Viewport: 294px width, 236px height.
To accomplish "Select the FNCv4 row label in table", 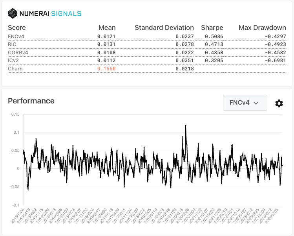I will [16, 36].
